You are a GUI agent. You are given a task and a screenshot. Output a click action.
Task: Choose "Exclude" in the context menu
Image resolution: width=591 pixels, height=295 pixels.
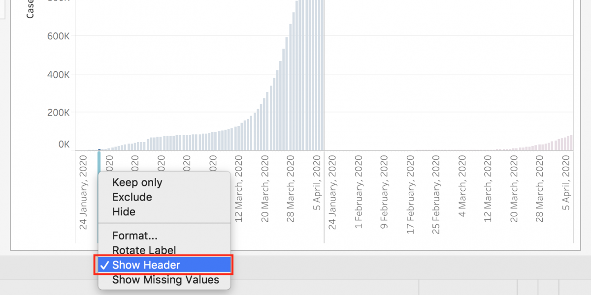[x=131, y=197]
